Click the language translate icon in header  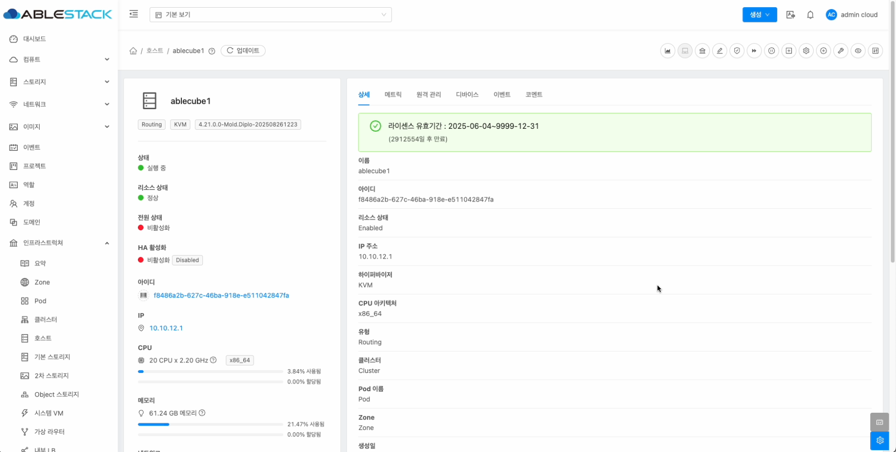pyautogui.click(x=790, y=15)
